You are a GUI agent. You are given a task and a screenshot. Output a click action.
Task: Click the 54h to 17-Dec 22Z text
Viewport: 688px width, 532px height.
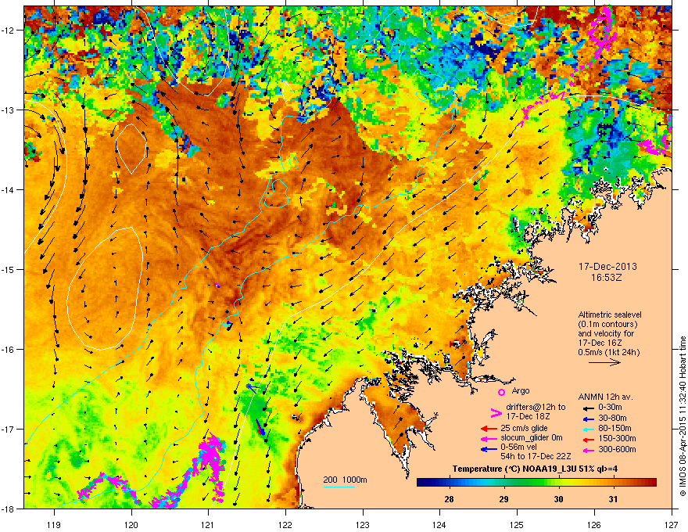coord(536,456)
